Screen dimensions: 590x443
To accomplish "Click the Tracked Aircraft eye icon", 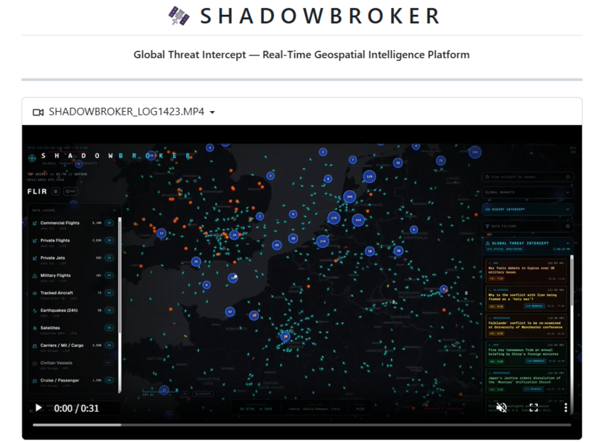I will pyautogui.click(x=35, y=293).
